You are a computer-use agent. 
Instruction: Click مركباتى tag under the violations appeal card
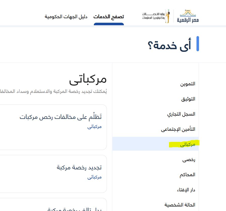point(94,126)
